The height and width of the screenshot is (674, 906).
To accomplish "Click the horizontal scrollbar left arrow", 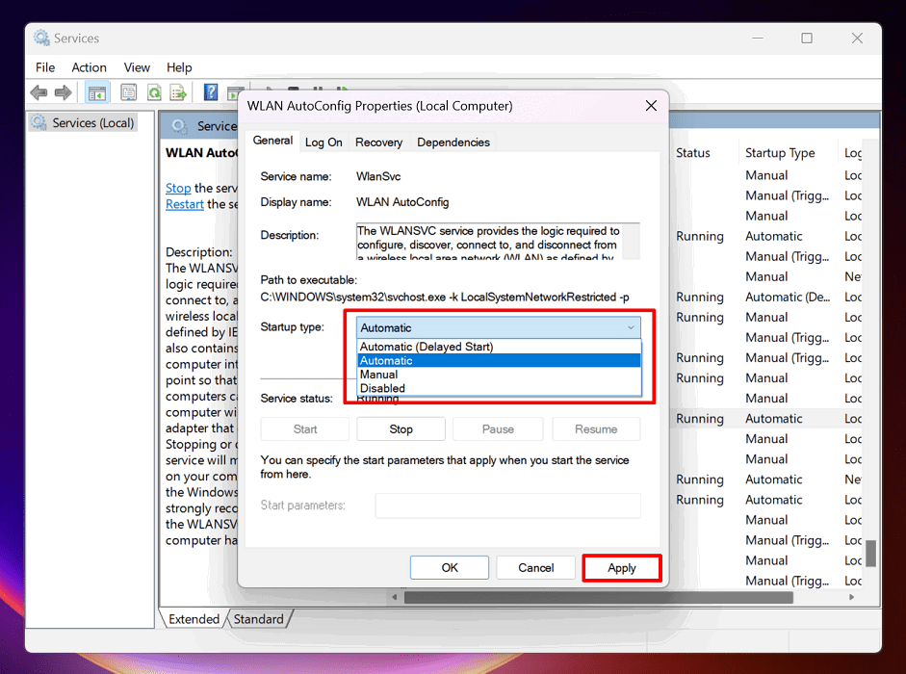I will click(x=395, y=597).
